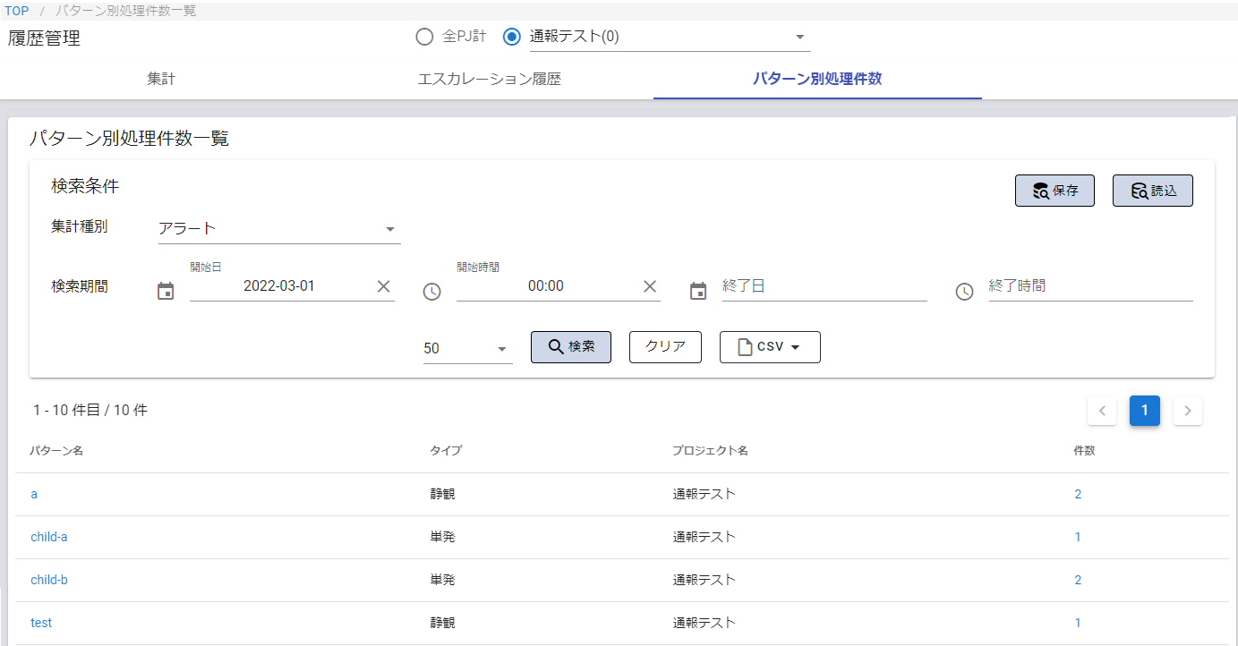1238x646 pixels.
Task: Expand the 集計種別 アラート dropdown
Action: click(x=390, y=229)
